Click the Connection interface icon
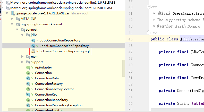Screen dimensions: 204x112 (28, 73)
